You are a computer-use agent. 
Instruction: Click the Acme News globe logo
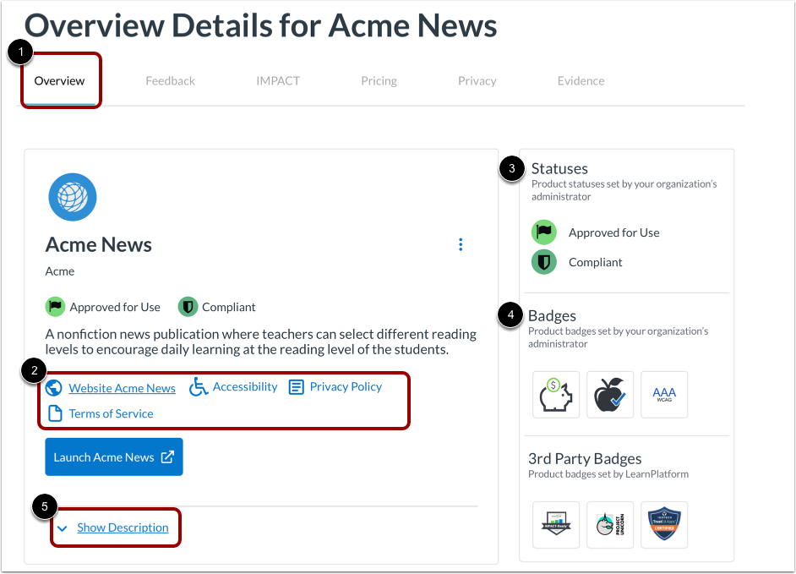[73, 197]
